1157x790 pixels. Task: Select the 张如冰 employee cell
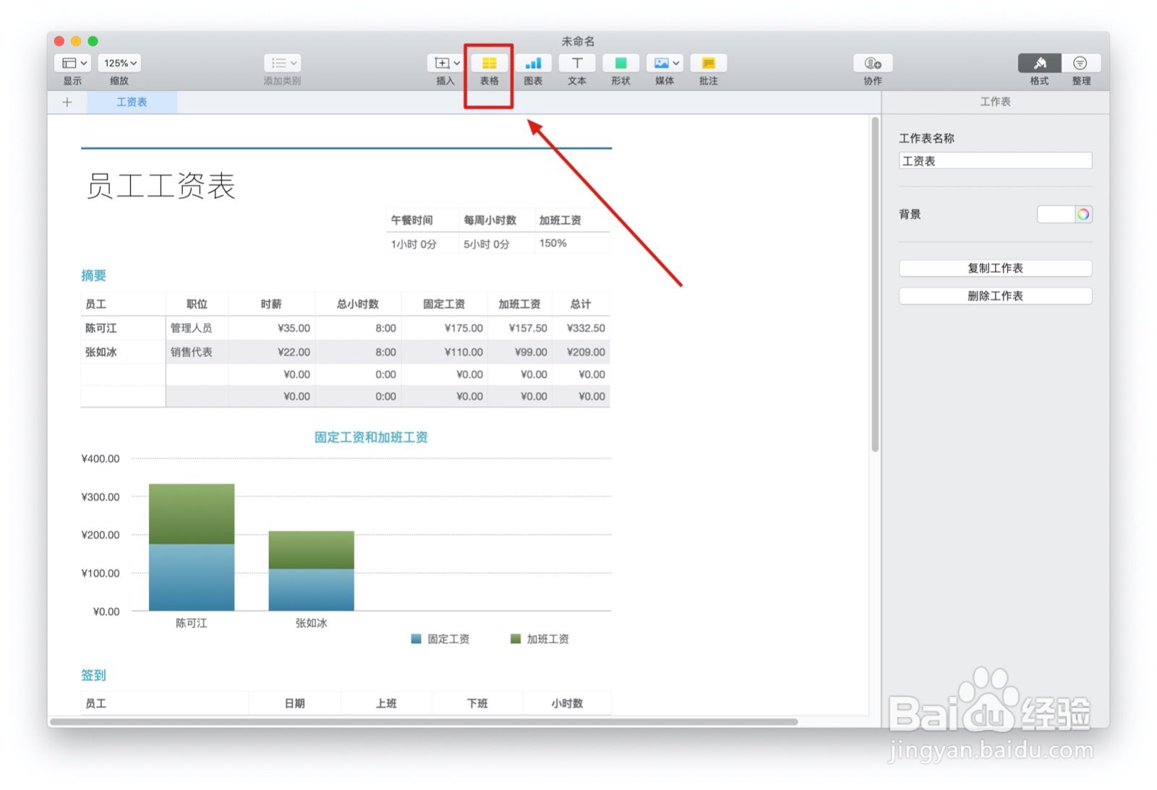[123, 352]
